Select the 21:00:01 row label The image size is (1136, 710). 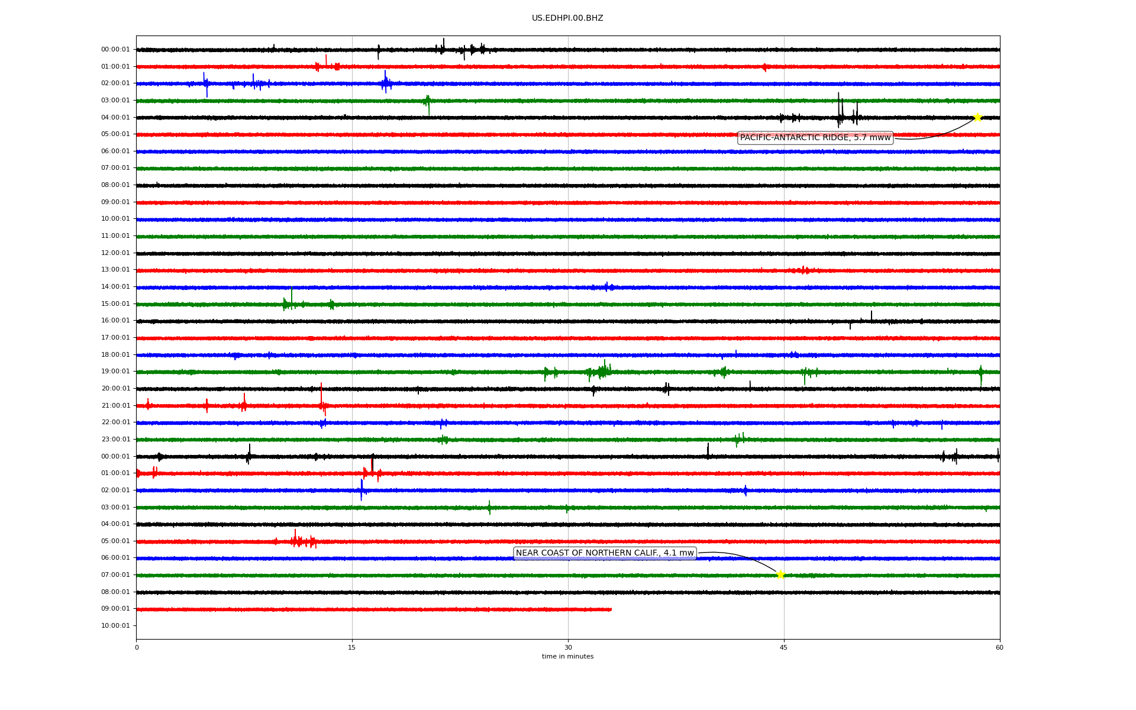point(115,406)
